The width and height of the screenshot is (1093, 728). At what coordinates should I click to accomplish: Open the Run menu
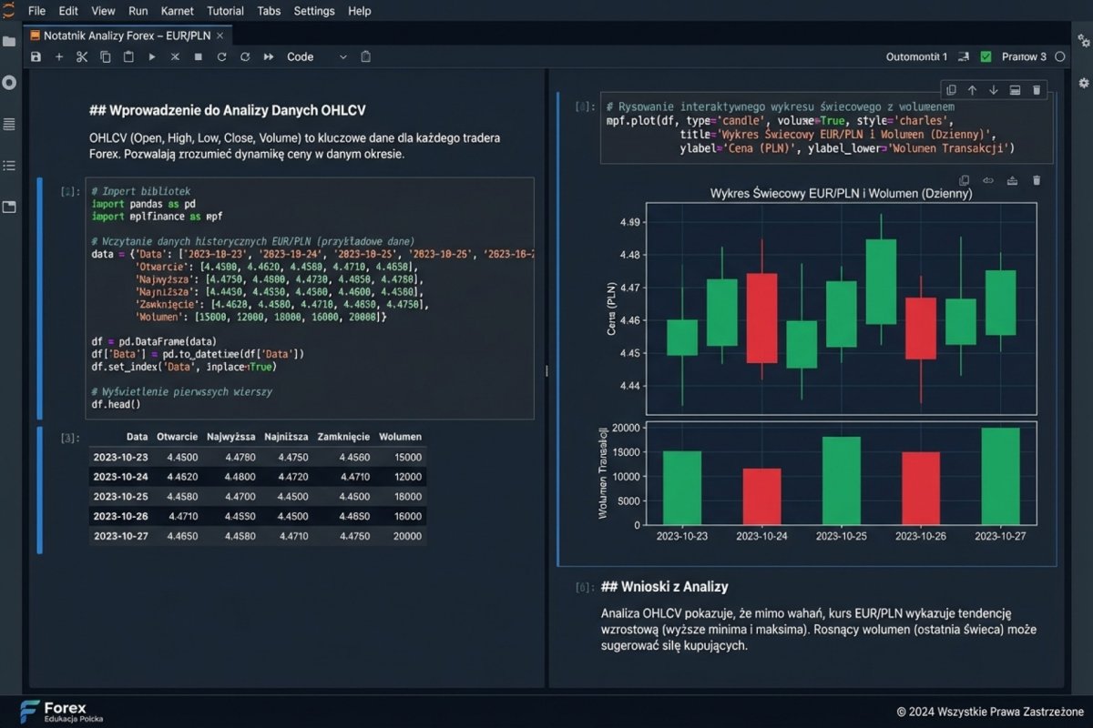click(138, 11)
